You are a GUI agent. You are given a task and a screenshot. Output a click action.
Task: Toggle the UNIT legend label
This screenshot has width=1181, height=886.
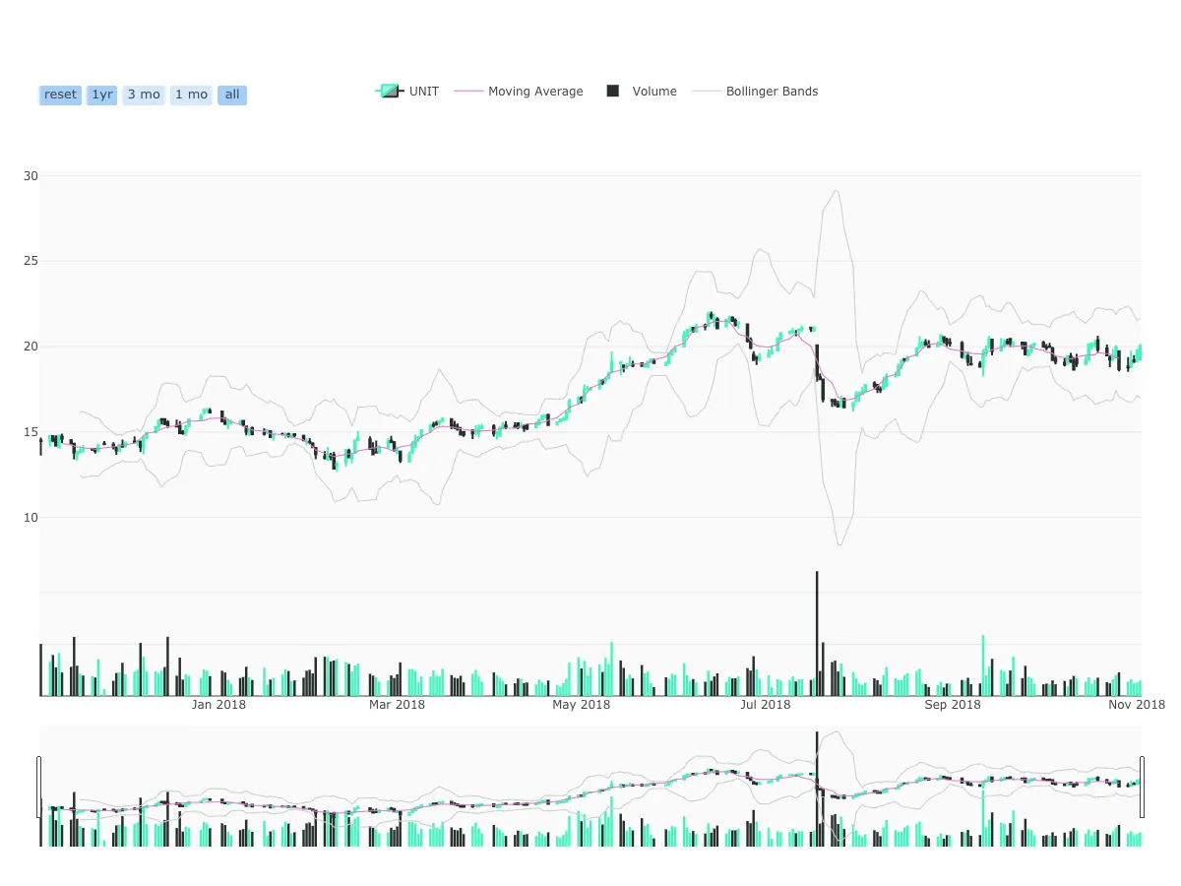pos(424,92)
